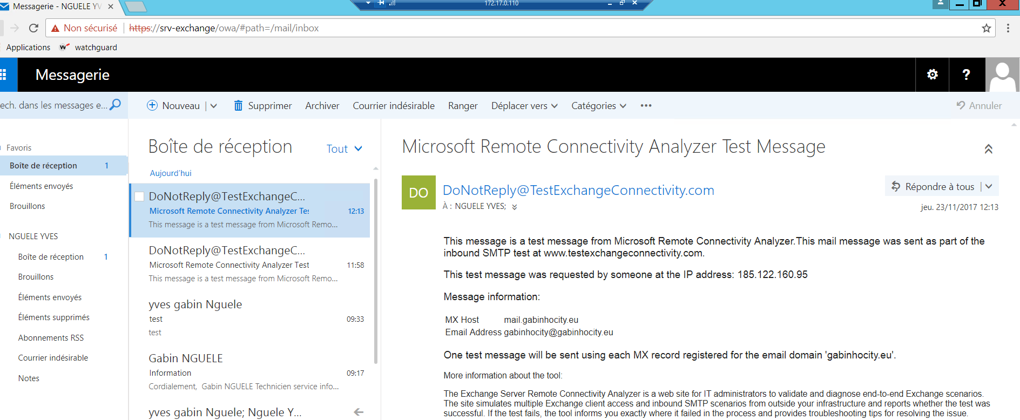Click the search magnifier icon
1020x420 pixels.
click(115, 105)
